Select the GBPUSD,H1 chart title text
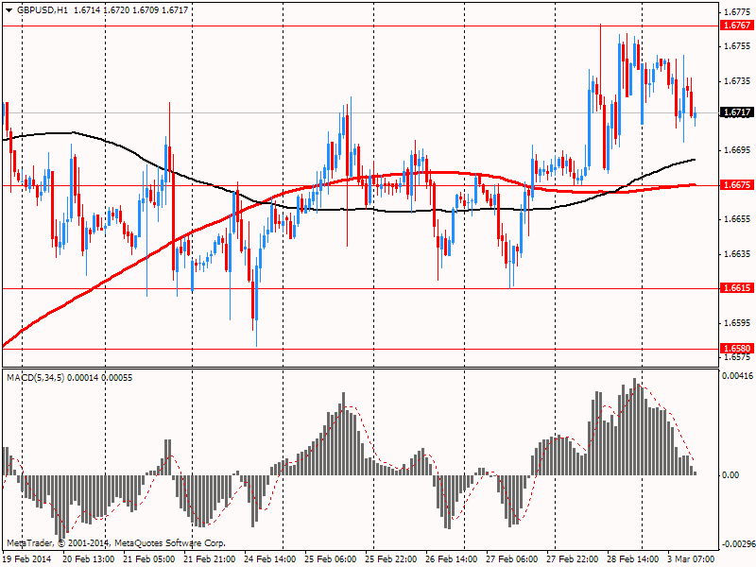This screenshot has width=756, height=567. [x=43, y=10]
